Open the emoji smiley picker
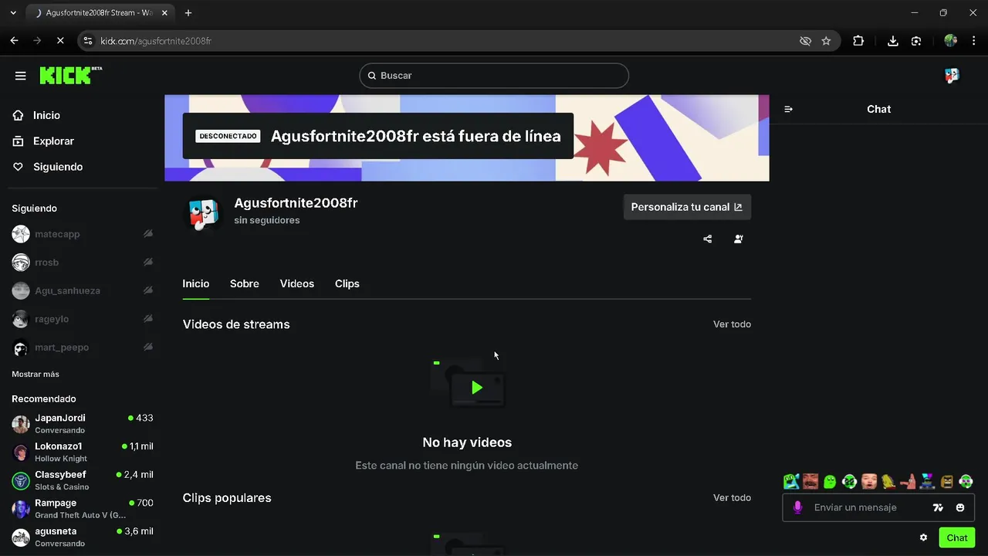This screenshot has height=556, width=988. point(960,507)
